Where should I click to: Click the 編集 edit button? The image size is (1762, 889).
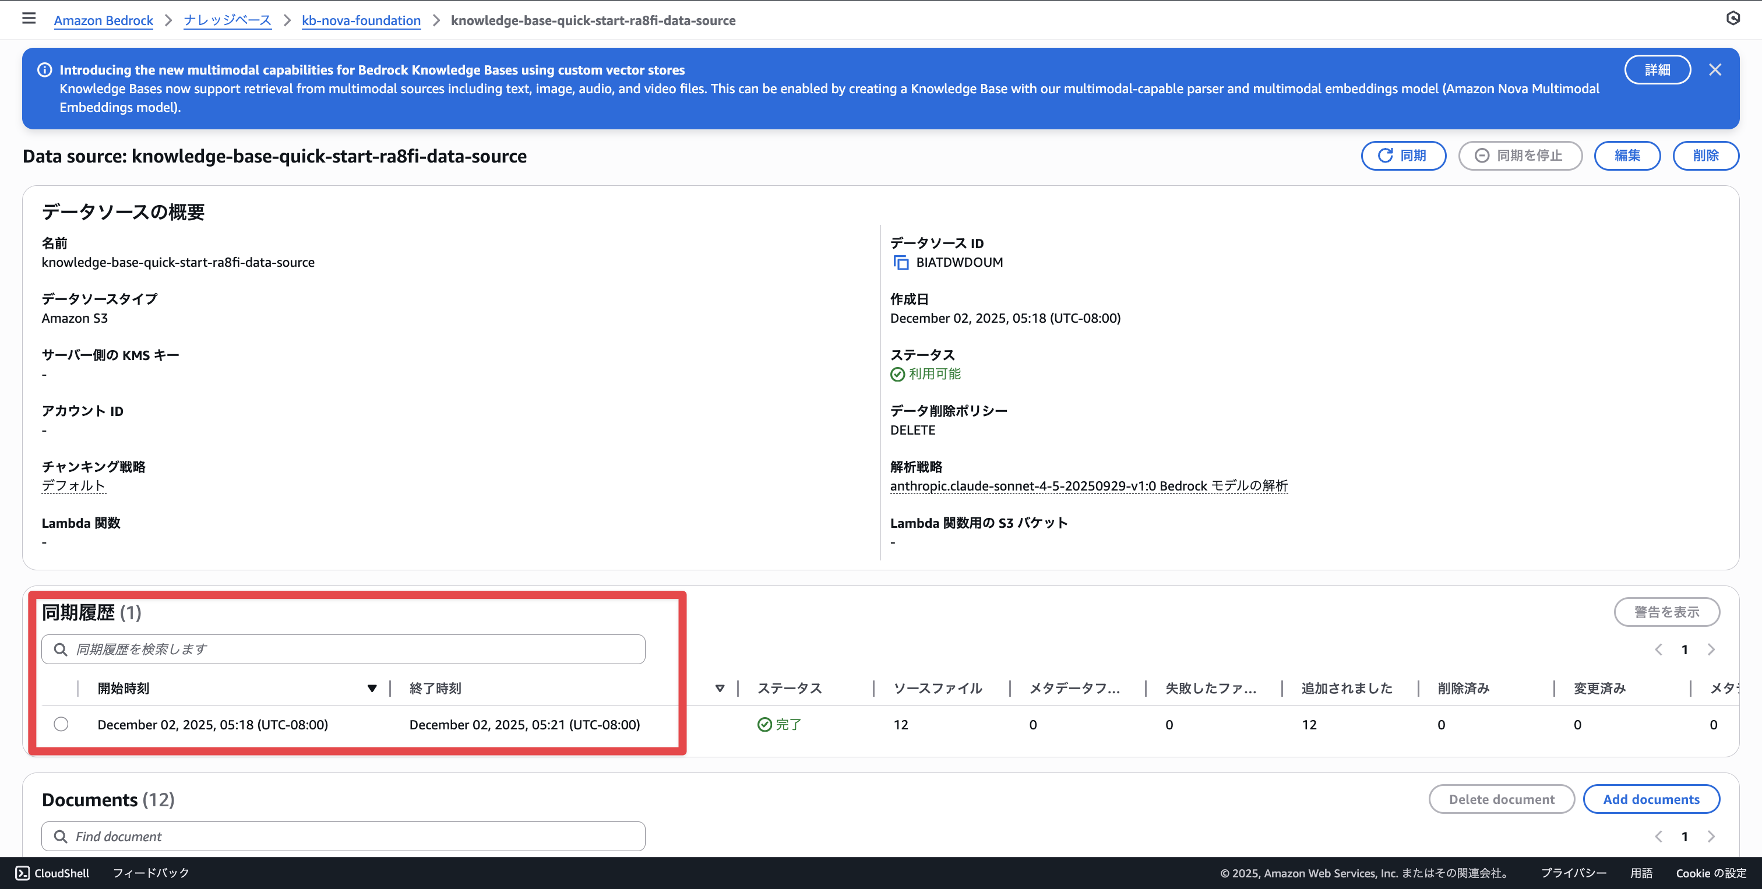tap(1627, 156)
